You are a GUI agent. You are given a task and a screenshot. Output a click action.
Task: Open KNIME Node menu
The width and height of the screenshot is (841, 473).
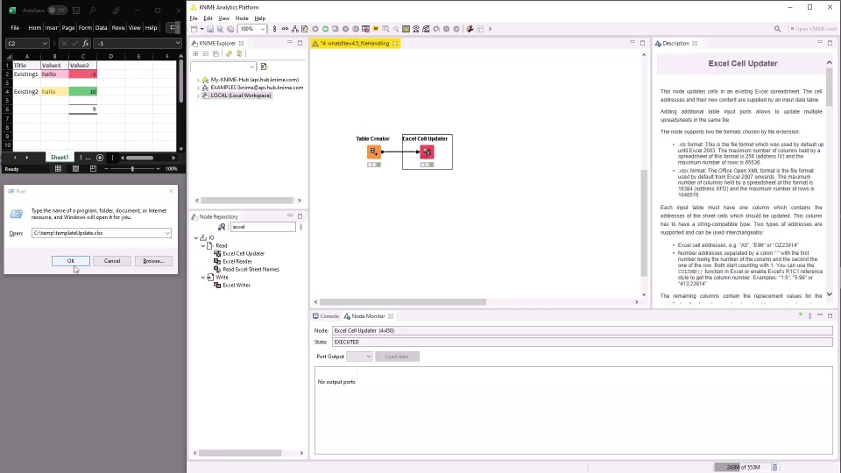[x=242, y=18]
